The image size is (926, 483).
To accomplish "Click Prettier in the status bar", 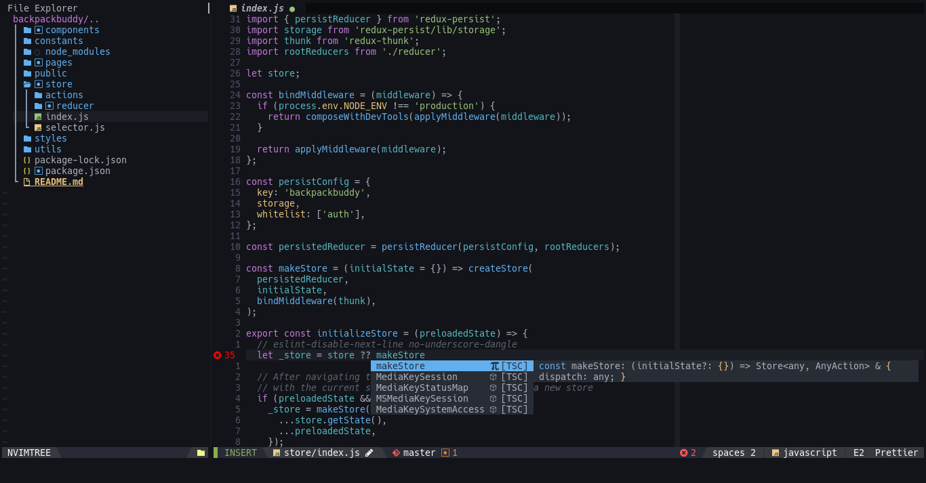I will [896, 453].
